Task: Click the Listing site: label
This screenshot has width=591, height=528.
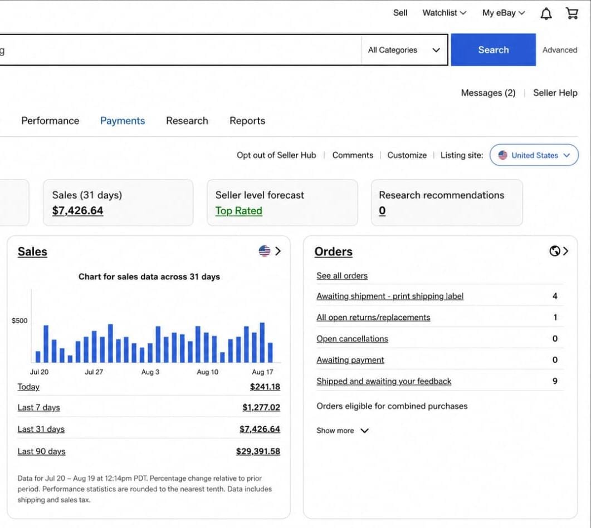Action: point(462,155)
